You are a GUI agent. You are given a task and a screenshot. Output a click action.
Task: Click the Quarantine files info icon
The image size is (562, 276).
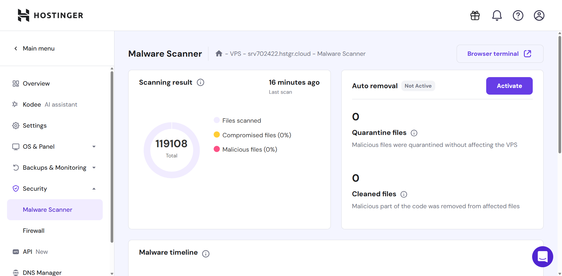pos(414,133)
